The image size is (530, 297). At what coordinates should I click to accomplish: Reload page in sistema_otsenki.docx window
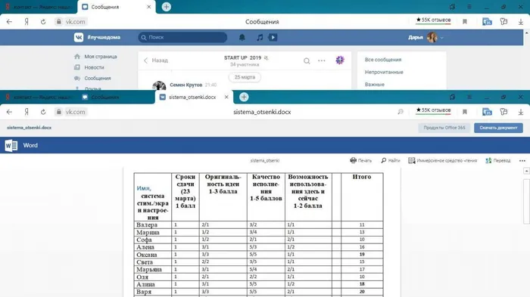pyautogui.click(x=43, y=112)
